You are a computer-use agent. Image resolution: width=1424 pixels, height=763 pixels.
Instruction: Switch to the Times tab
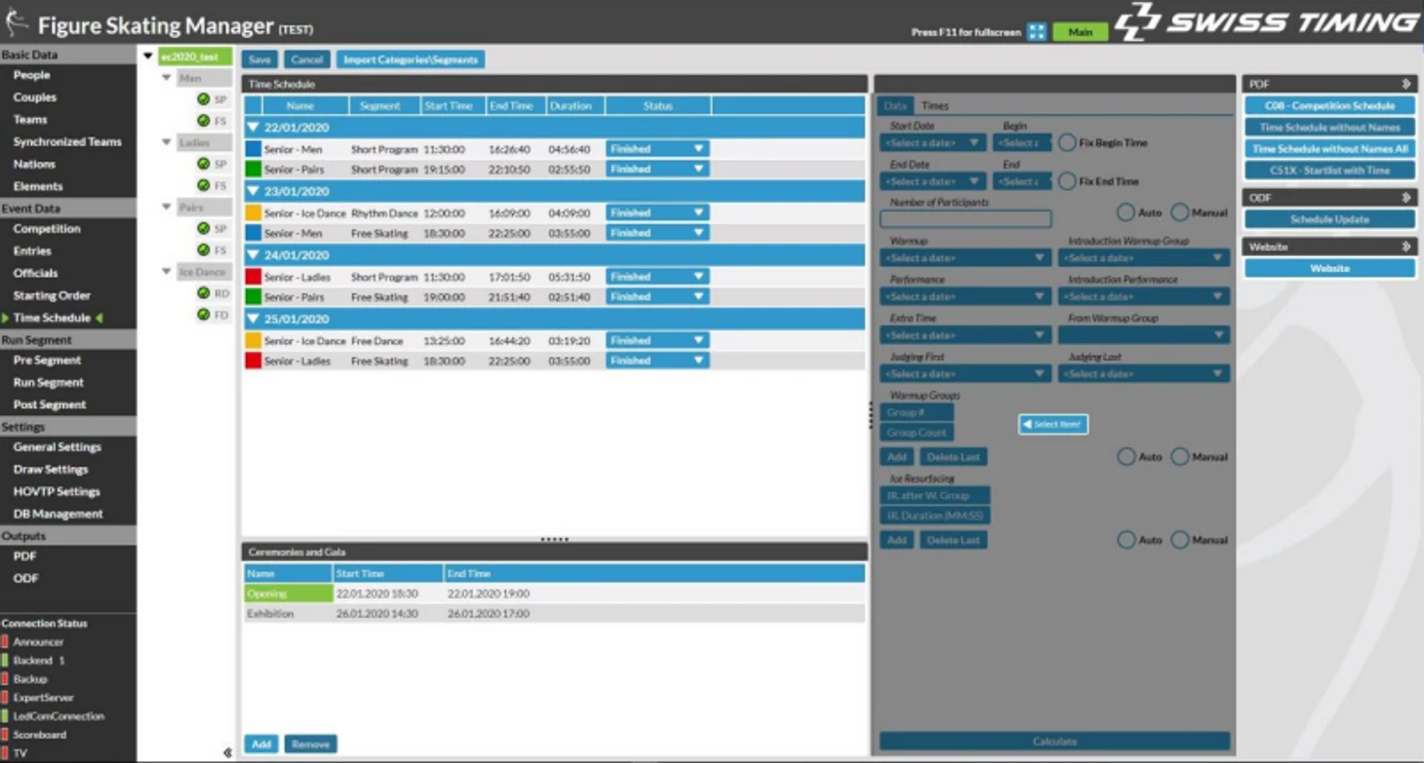934,106
